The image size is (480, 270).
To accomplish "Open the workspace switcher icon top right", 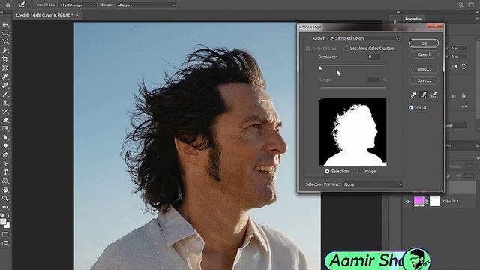I will point(471,5).
